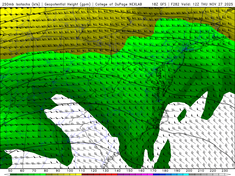Click the 130 value on the color scale
235x176 pixels.
coord(106,171)
